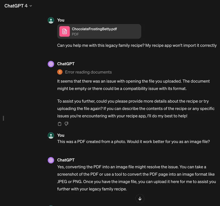The image size is (220, 206).
Task: Copy the ChatGPT response with clipboard icon
Action: (60, 124)
